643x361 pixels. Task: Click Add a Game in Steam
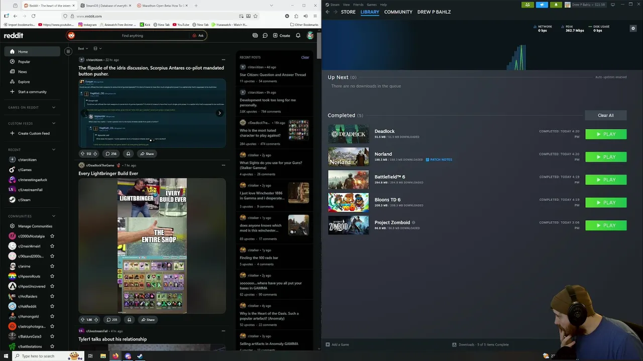pos(337,344)
